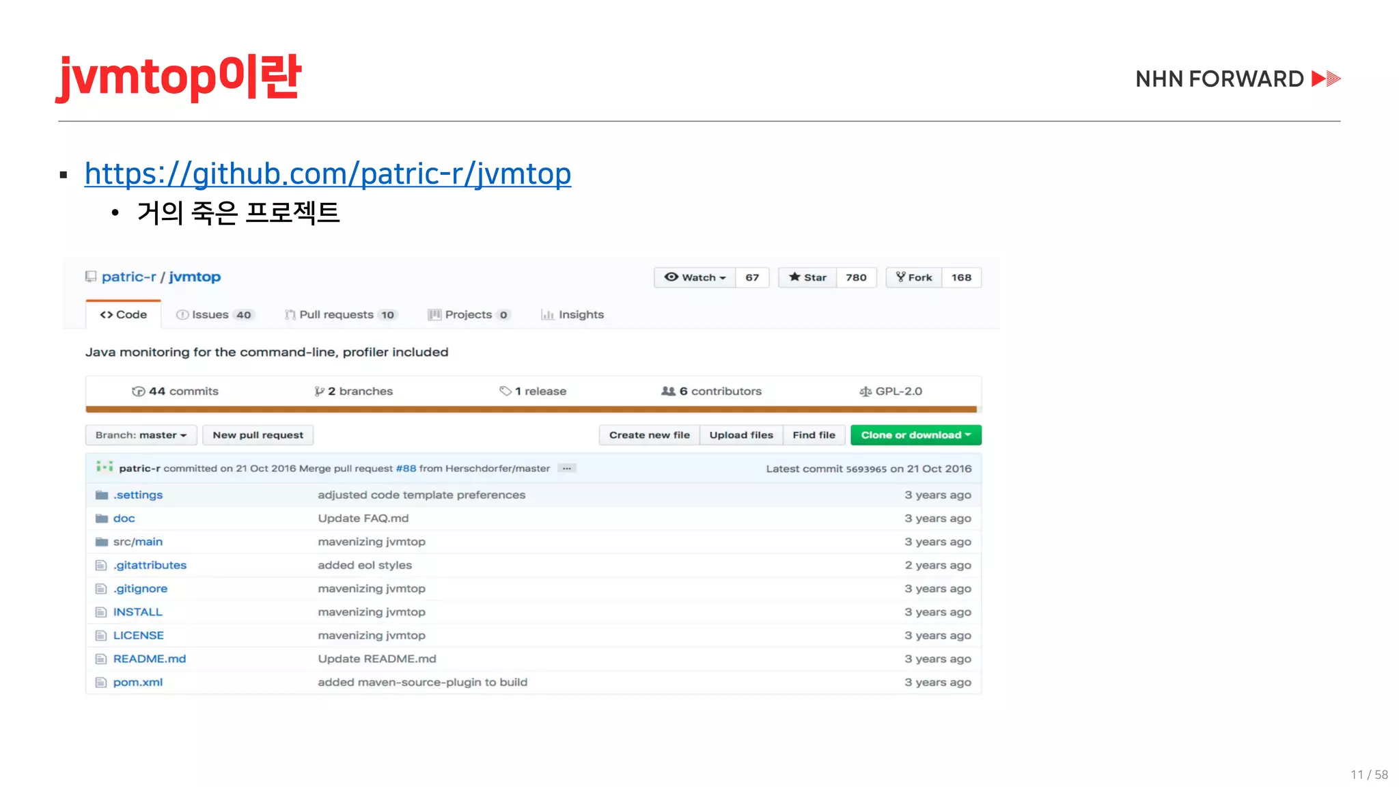1399x787 pixels.
Task: Open the patric-r owner link
Action: tap(129, 277)
